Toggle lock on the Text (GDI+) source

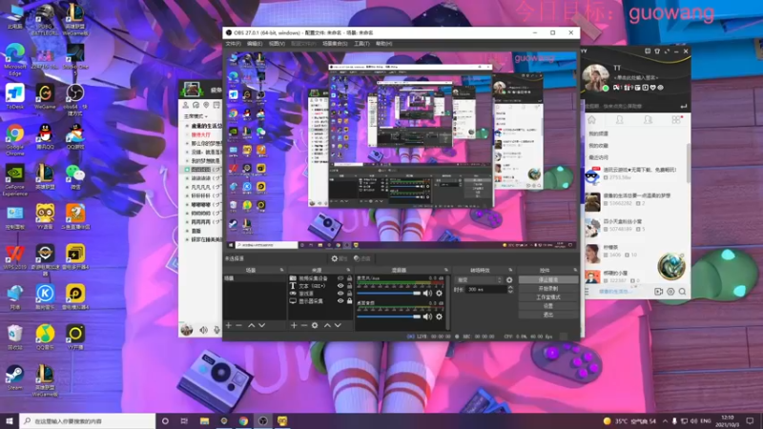(349, 286)
